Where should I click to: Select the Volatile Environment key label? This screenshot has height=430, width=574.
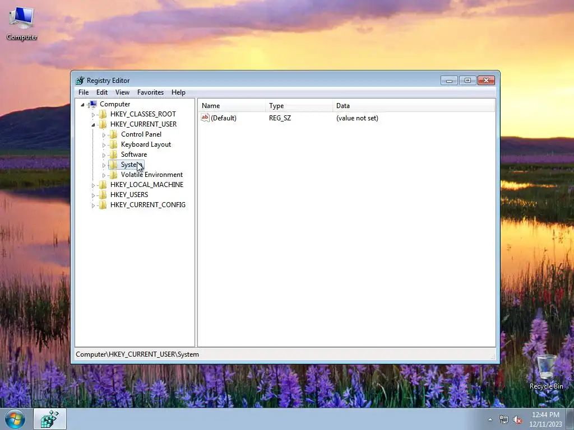(152, 175)
